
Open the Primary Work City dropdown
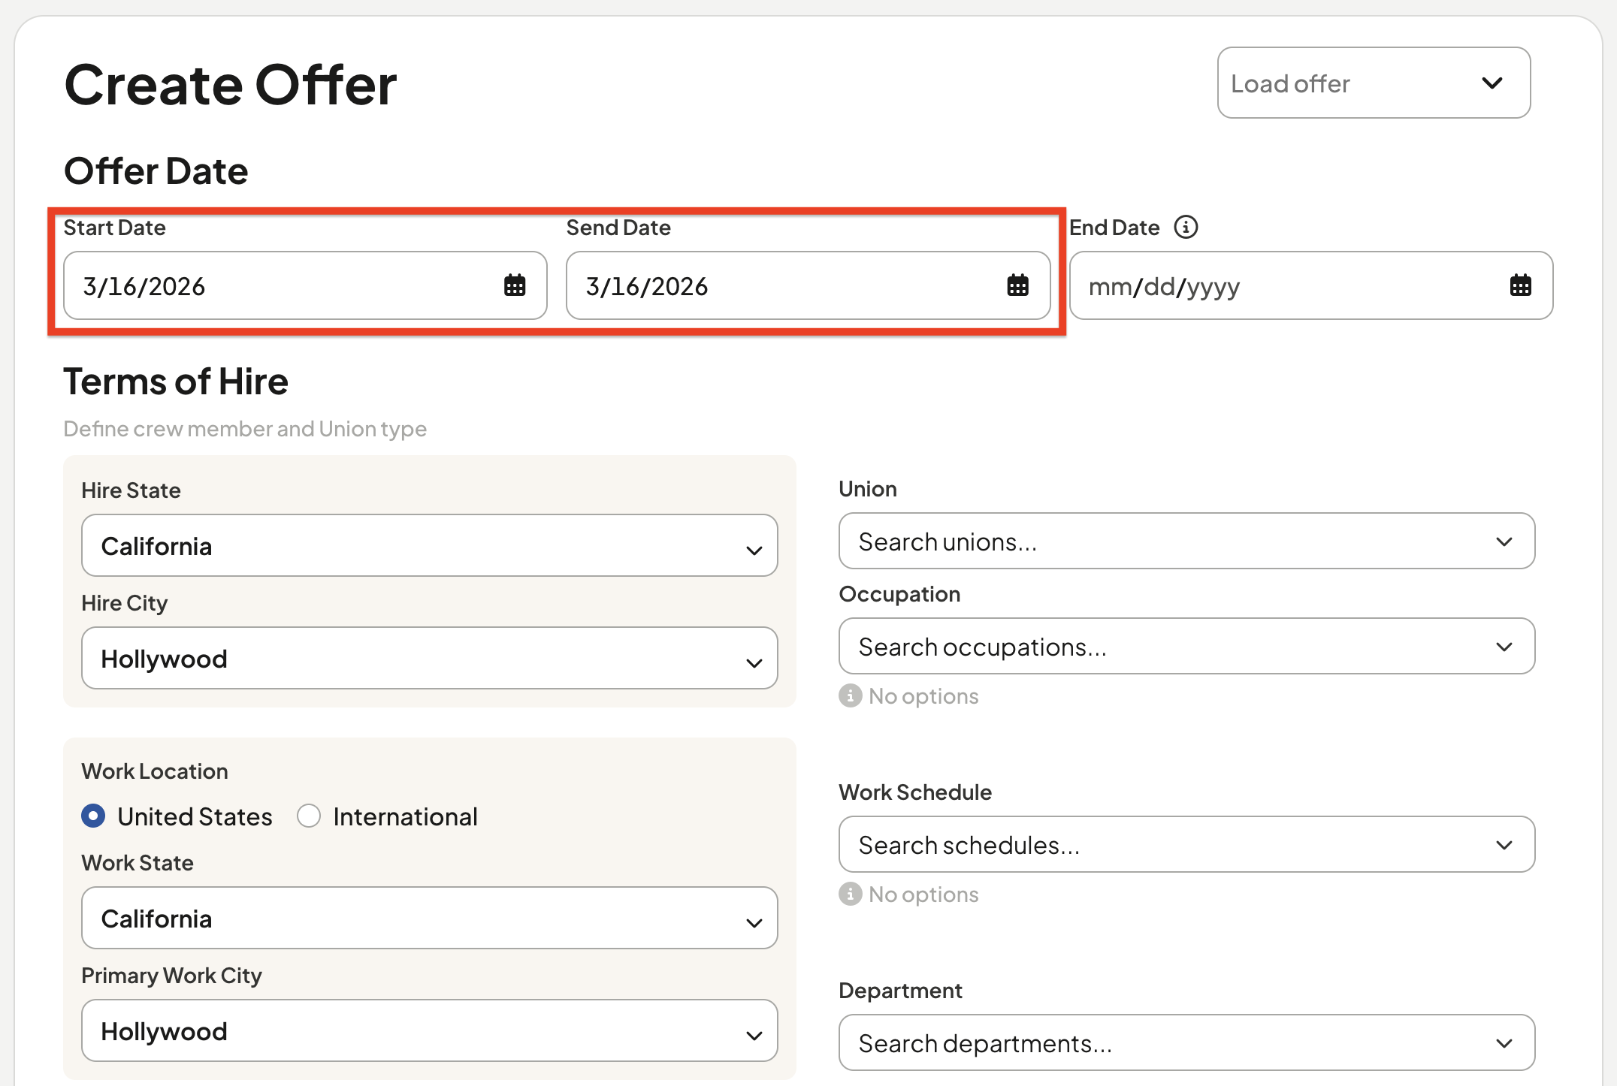[430, 1030]
